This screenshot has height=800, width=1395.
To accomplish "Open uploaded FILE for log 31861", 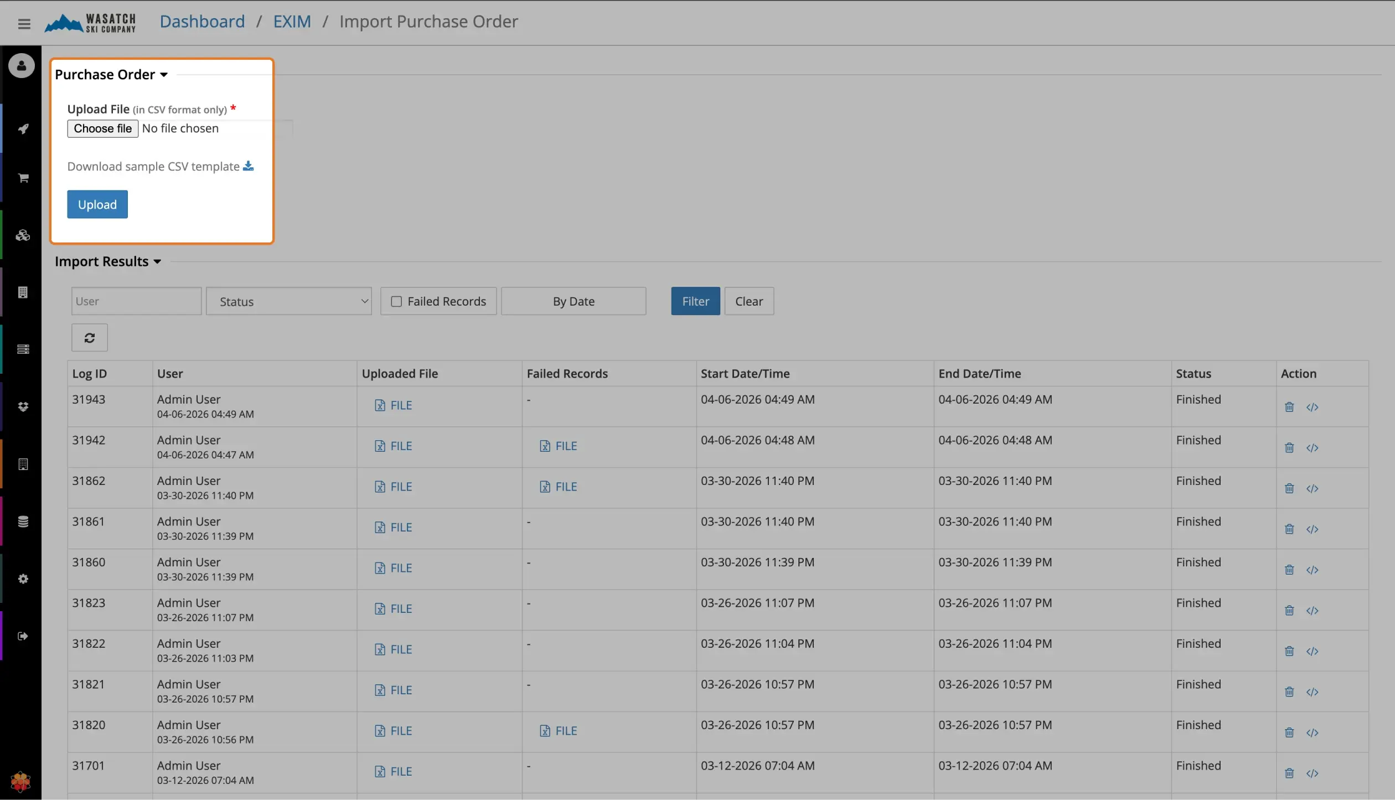I will click(394, 527).
